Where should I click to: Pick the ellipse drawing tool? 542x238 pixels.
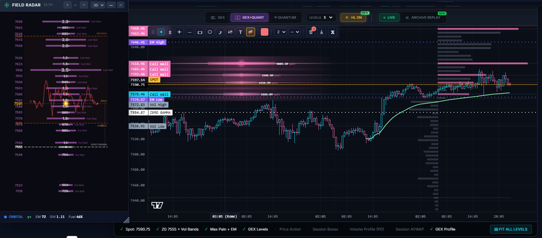(210, 32)
